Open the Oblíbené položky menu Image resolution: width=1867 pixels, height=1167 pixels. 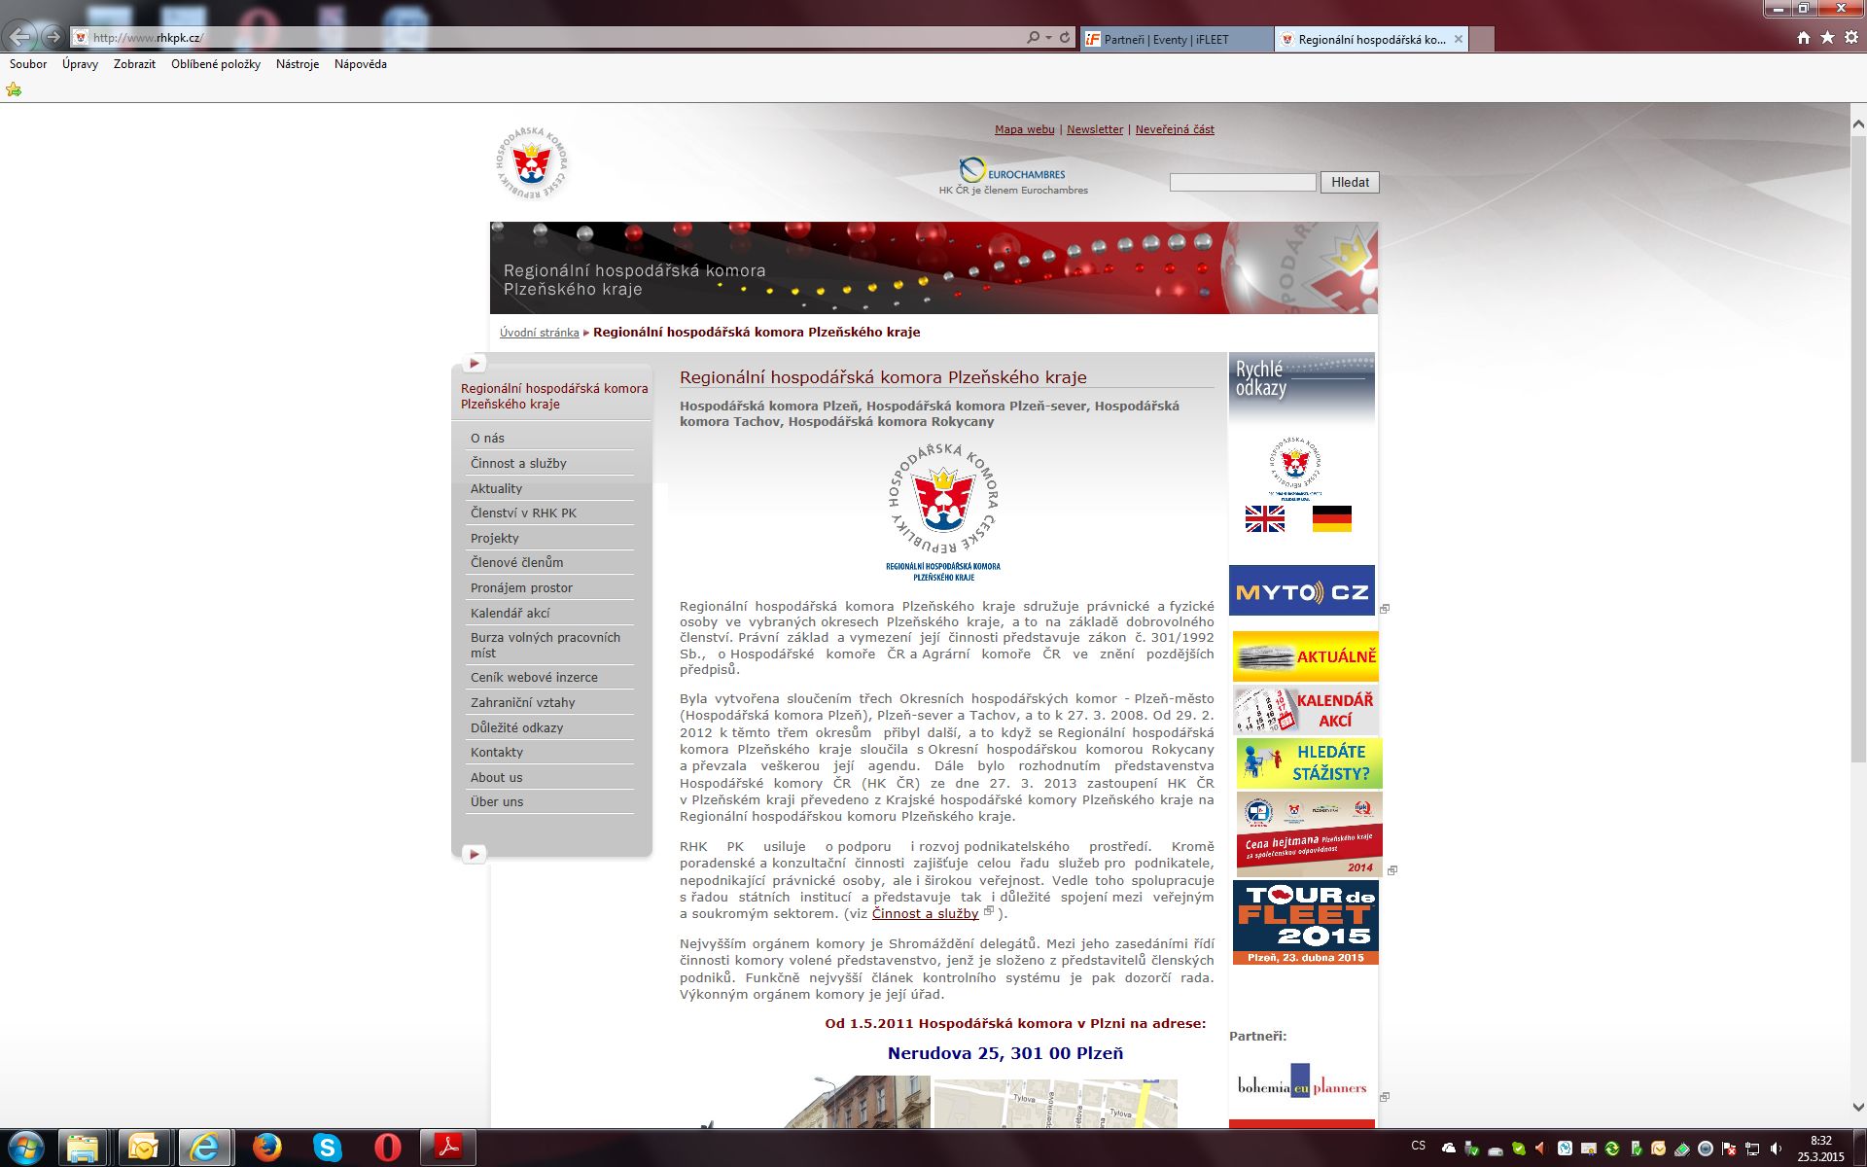(x=216, y=64)
